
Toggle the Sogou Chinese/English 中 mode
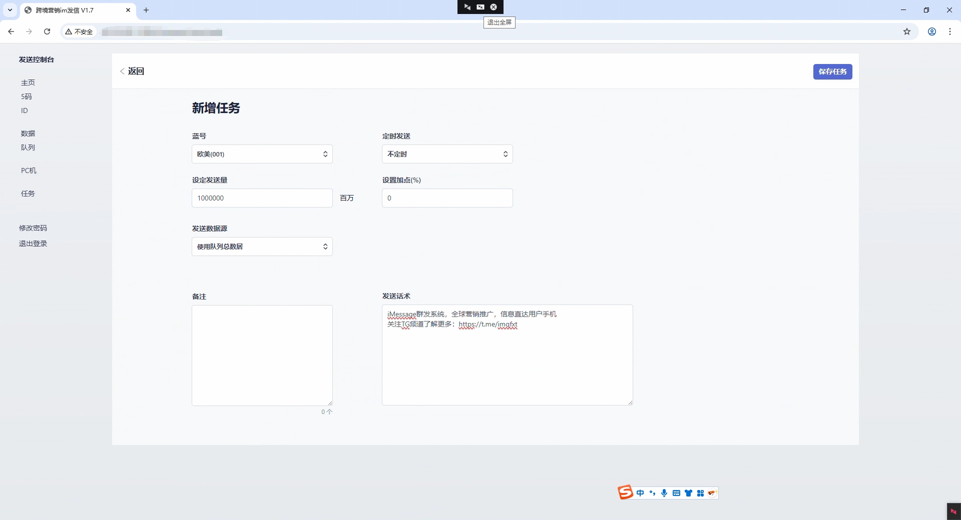pyautogui.click(x=640, y=493)
